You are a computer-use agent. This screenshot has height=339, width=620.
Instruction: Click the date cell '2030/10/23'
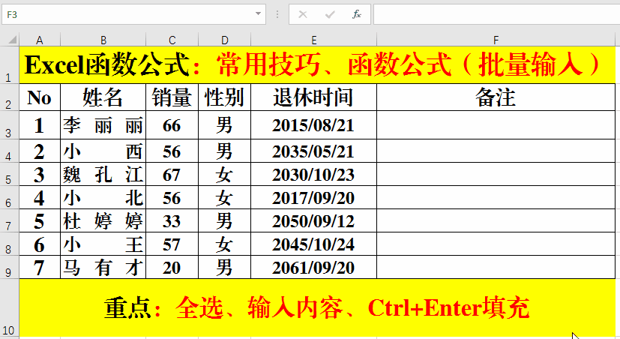314,174
